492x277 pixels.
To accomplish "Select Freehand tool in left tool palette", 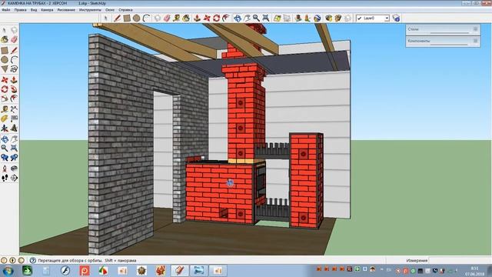I will click(14, 69).
